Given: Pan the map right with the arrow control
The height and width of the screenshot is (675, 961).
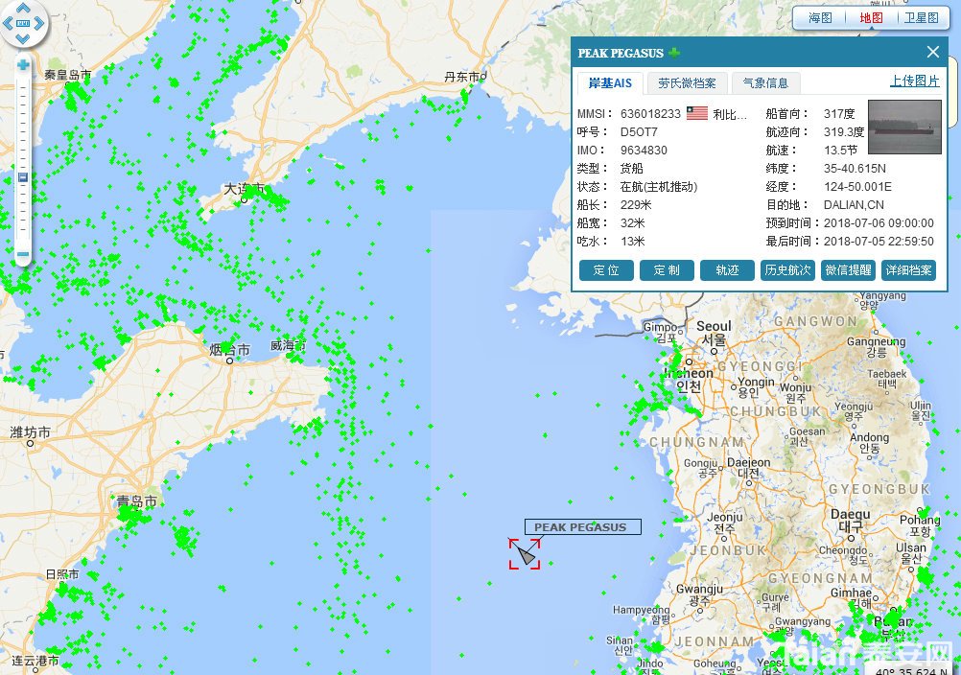Looking at the screenshot, I should click(x=38, y=23).
